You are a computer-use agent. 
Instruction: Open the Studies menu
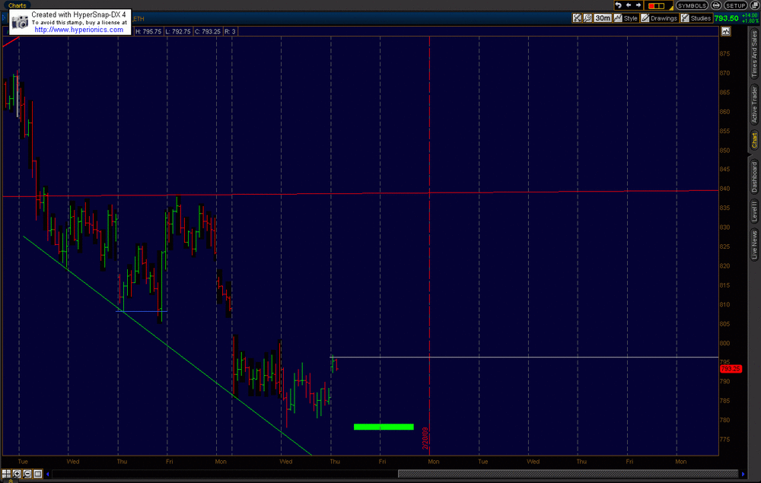pos(696,18)
